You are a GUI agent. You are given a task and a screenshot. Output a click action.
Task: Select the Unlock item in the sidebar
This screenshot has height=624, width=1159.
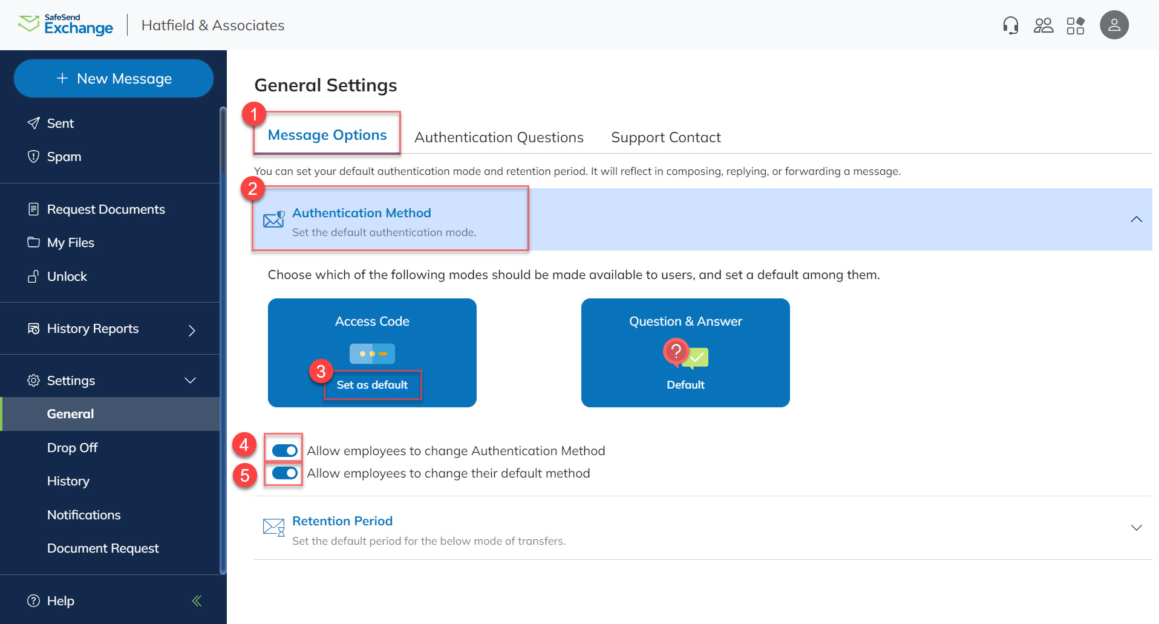click(x=67, y=276)
